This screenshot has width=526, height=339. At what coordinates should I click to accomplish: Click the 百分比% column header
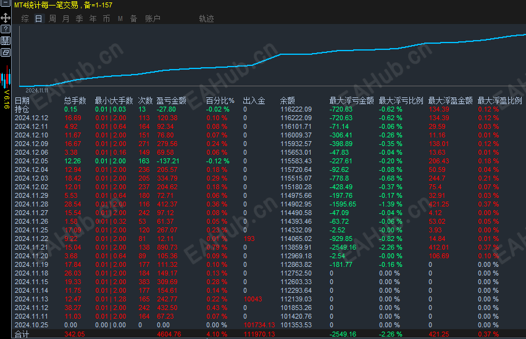220,100
